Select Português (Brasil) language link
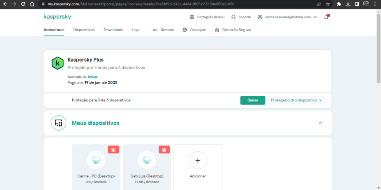This screenshot has height=190, width=381. (x=211, y=17)
